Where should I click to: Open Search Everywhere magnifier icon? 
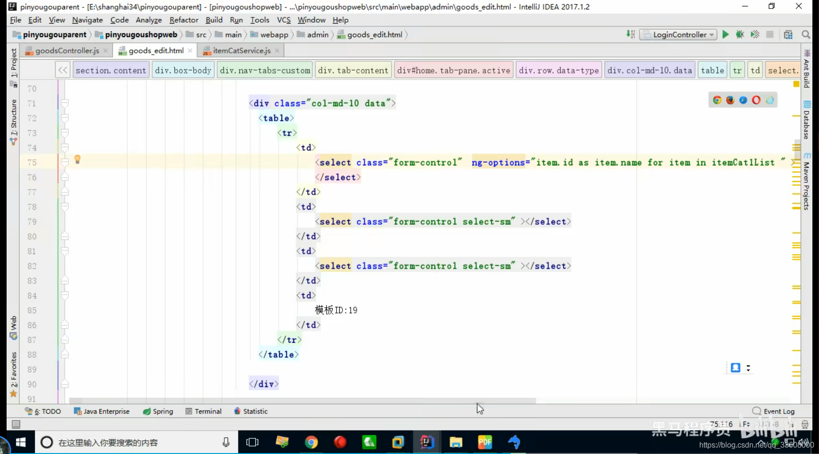coord(806,34)
